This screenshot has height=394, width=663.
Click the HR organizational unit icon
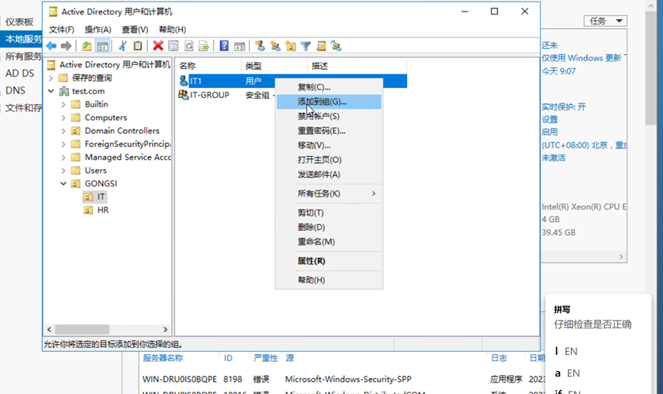click(x=88, y=210)
